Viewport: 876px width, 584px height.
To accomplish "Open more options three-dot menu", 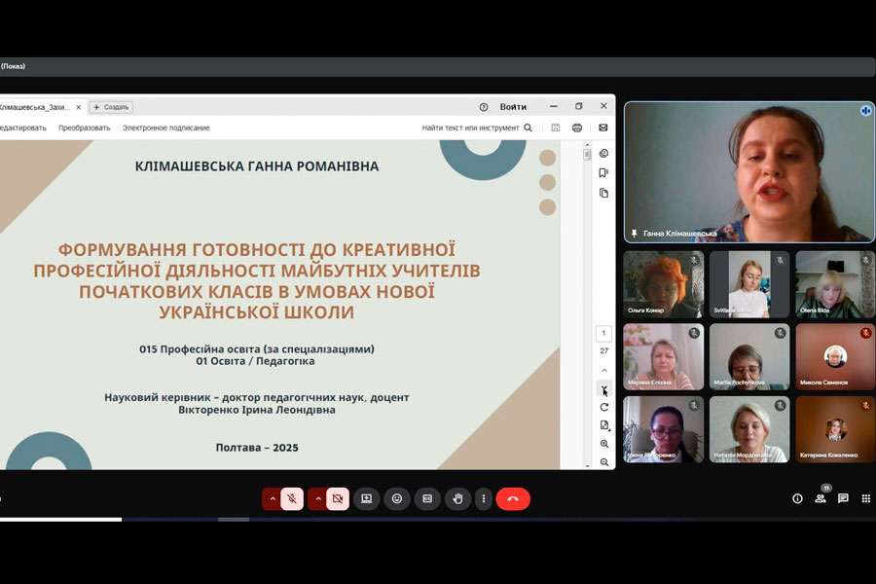I will pyautogui.click(x=484, y=498).
